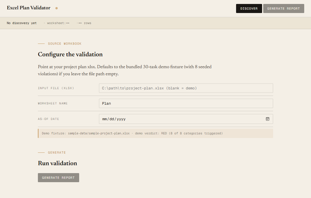Viewport: 311px width, 198px height.
Task: Click the 30-task demo fixture description paragraph
Action: tap(125, 70)
